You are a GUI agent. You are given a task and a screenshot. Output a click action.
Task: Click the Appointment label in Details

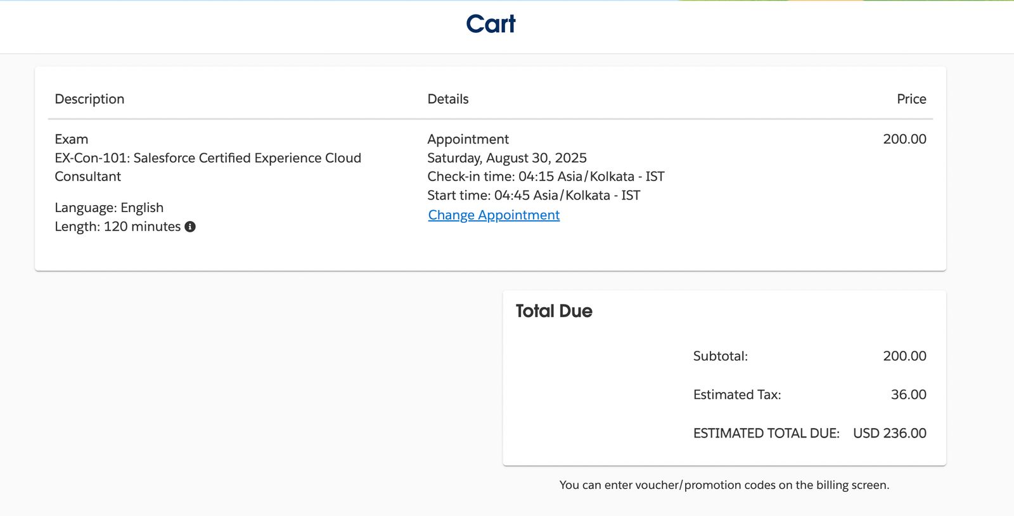(468, 139)
